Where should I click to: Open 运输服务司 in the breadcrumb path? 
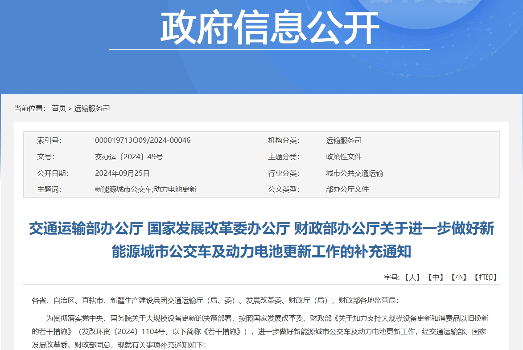(x=92, y=108)
